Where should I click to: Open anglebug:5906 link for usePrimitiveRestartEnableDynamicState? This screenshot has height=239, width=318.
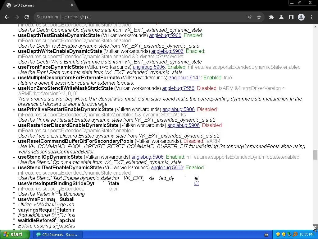pos(179,109)
